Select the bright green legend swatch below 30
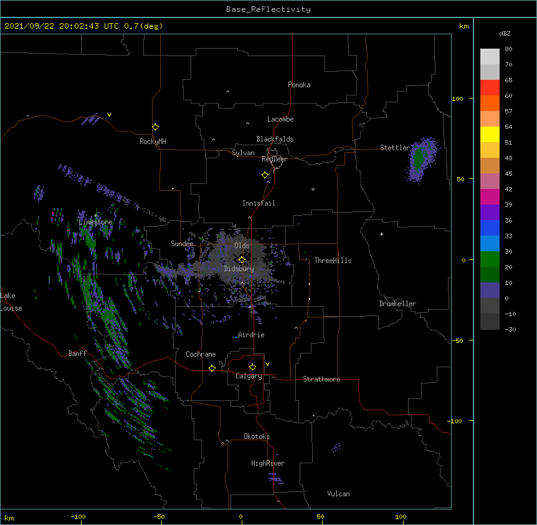This screenshot has height=525, width=537. (x=490, y=259)
